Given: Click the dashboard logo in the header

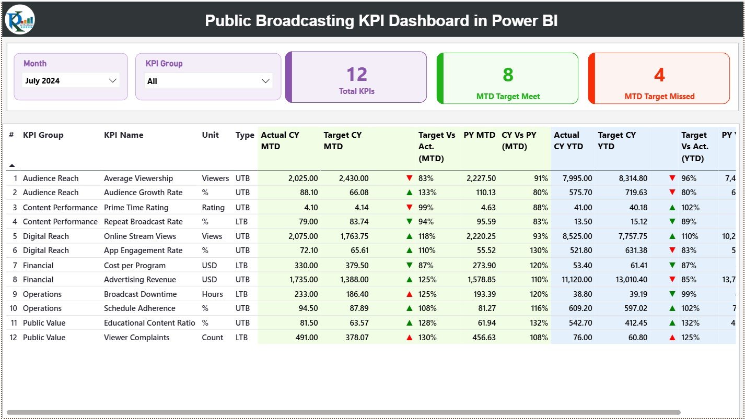Looking at the screenshot, I should click(20, 20).
